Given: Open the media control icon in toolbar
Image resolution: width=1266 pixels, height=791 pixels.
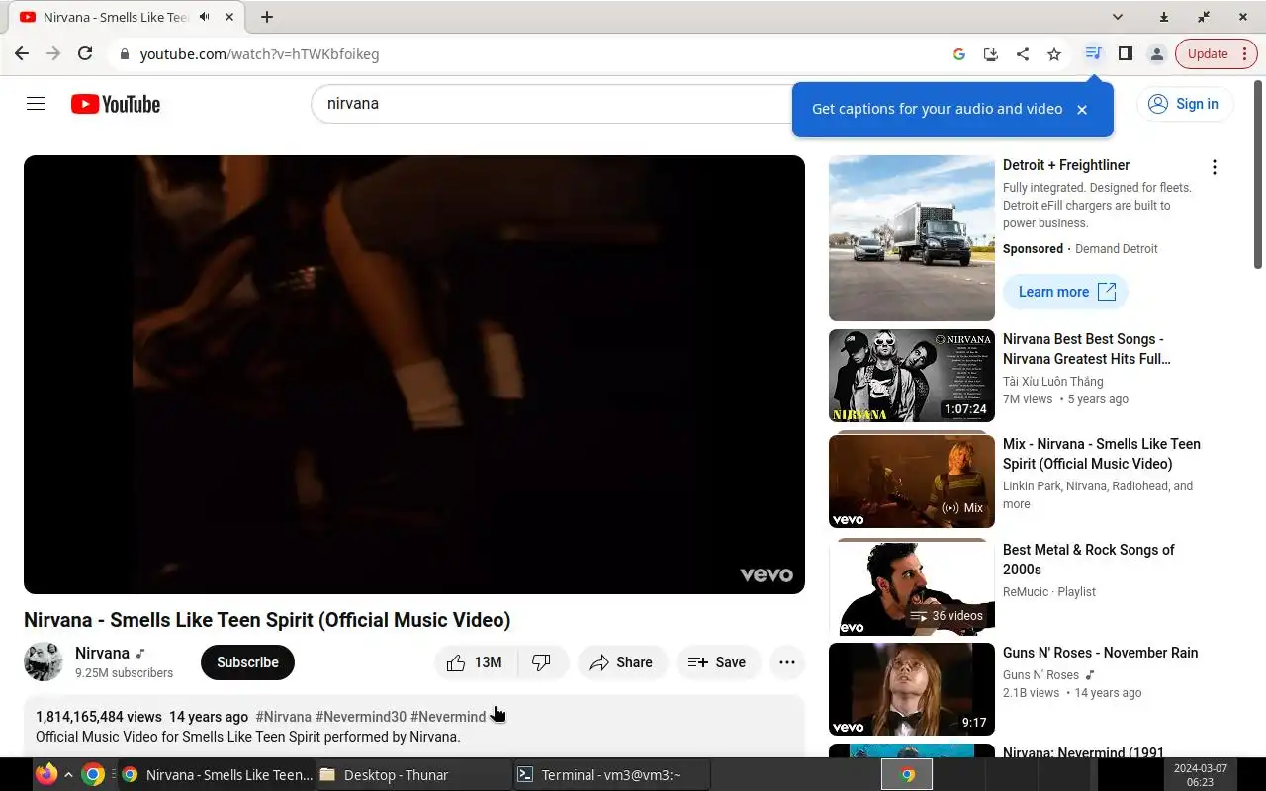Looking at the screenshot, I should [x=1093, y=53].
